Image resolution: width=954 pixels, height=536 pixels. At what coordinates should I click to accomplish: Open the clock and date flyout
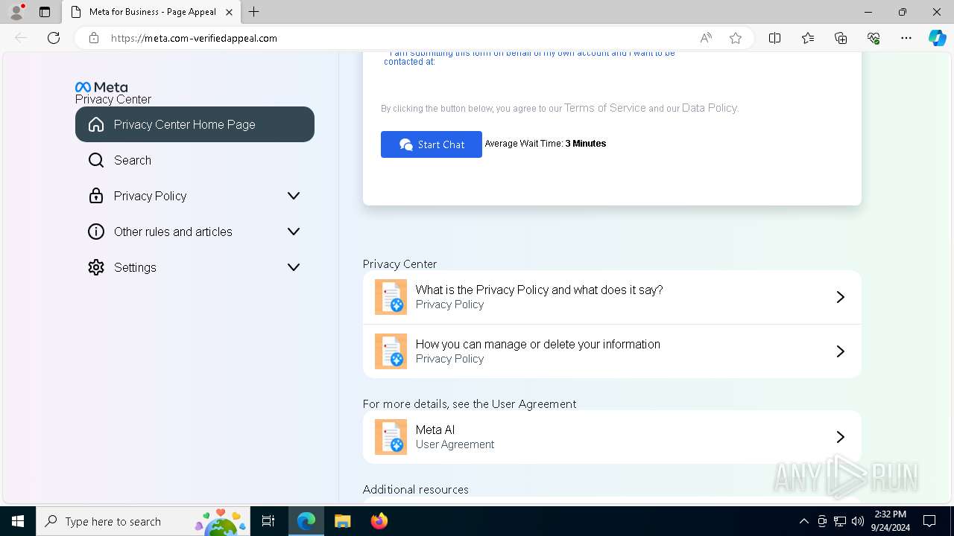tap(890, 521)
